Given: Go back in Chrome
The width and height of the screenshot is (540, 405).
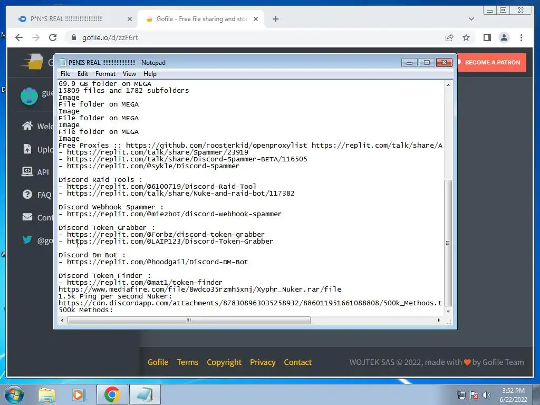Looking at the screenshot, I should (x=19, y=37).
